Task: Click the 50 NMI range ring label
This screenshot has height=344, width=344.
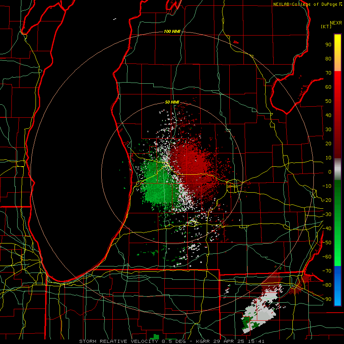Action: pyautogui.click(x=172, y=102)
